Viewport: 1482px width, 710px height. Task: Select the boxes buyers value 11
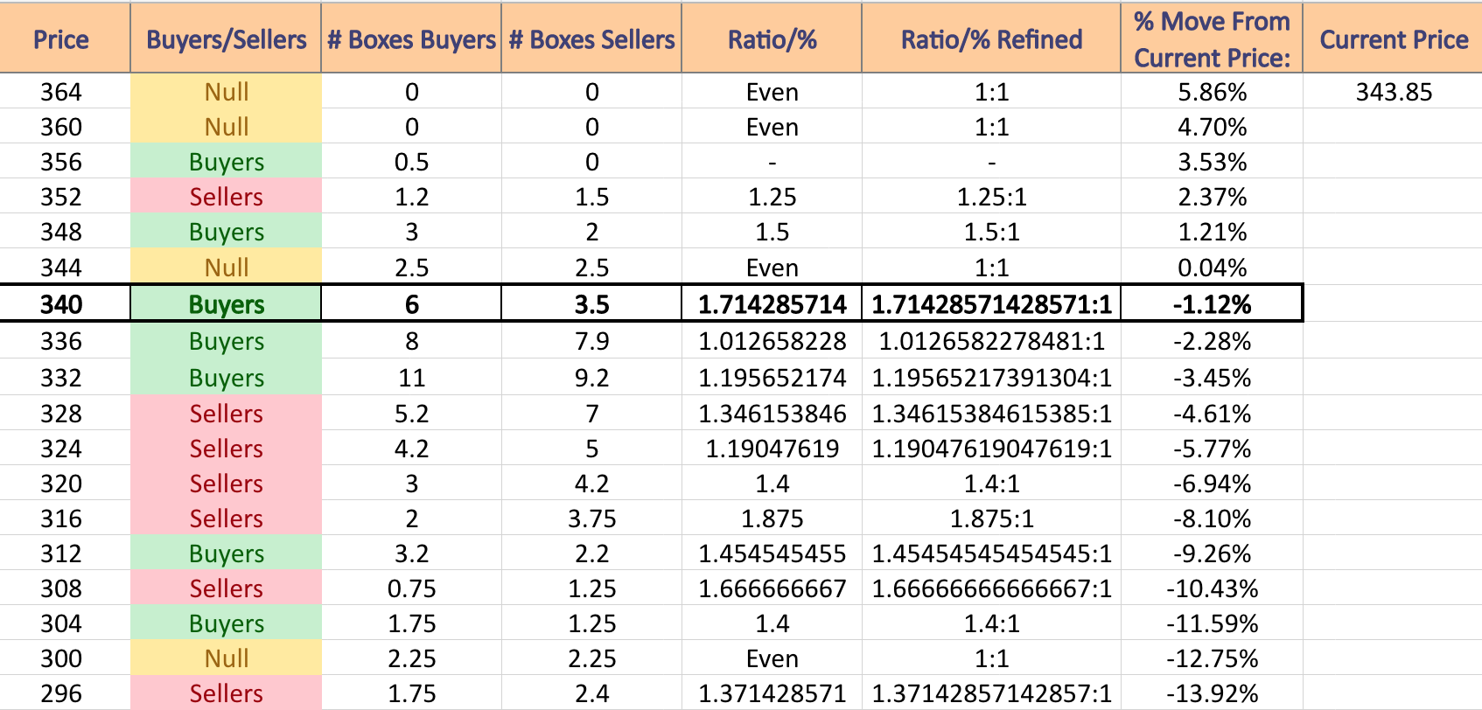[x=411, y=378]
